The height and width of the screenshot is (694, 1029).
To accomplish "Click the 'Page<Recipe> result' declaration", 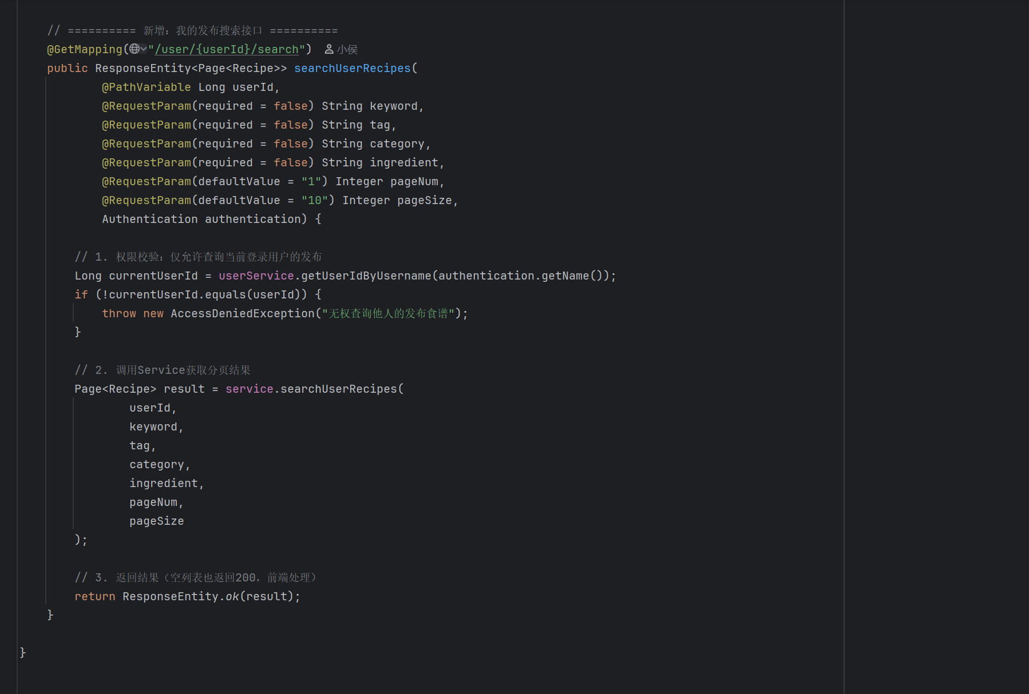I will coord(140,389).
